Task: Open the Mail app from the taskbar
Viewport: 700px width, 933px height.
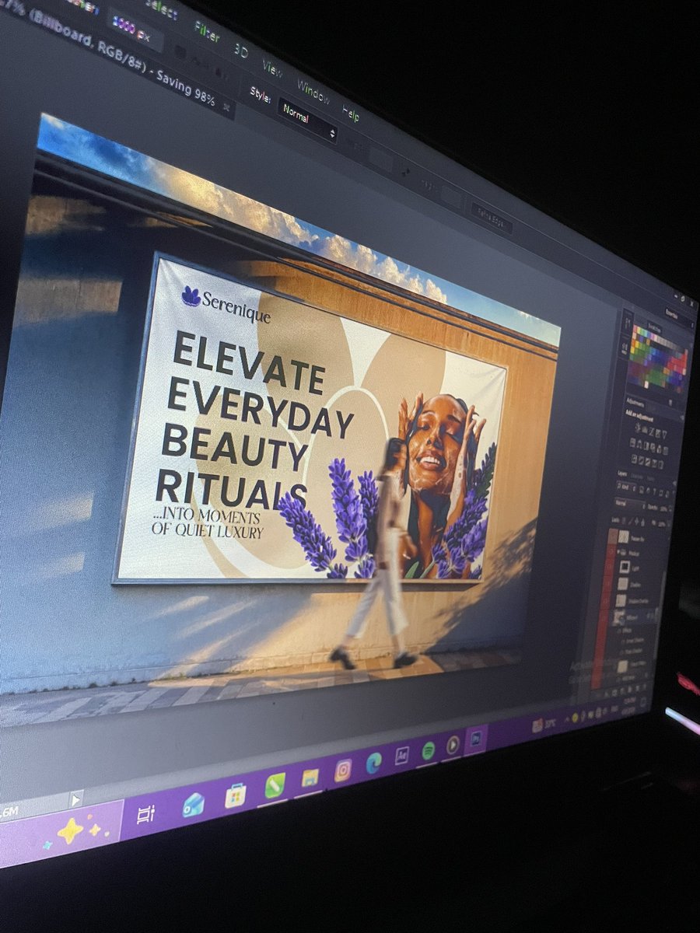Action: pos(193,805)
